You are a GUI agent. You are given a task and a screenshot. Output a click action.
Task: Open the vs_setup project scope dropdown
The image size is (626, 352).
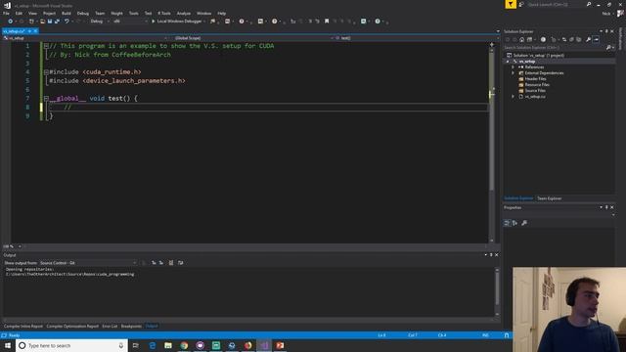click(85, 38)
